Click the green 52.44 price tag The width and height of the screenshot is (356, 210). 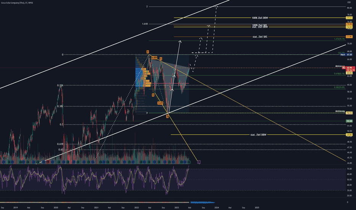click(349, 121)
